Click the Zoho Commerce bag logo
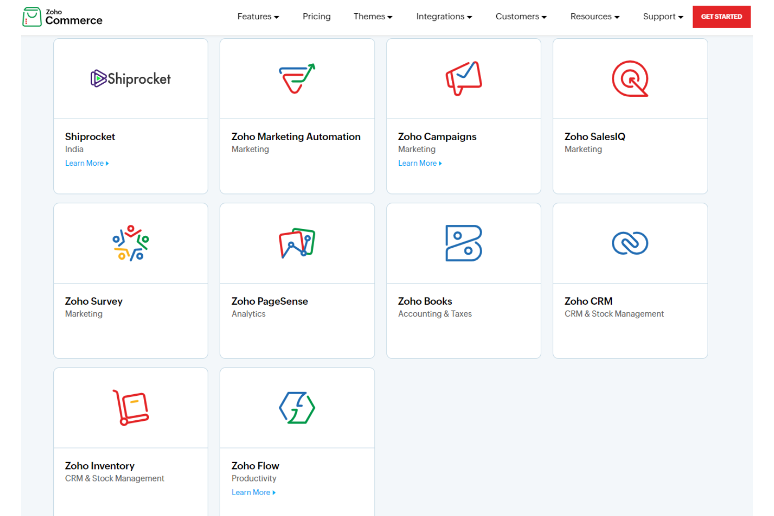The height and width of the screenshot is (516, 774). point(61,16)
